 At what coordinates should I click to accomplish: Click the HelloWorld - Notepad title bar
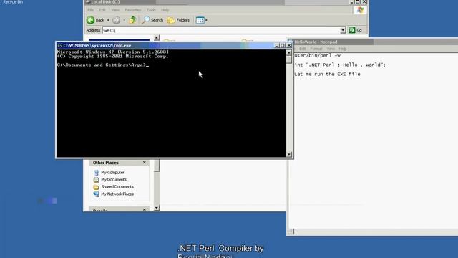point(373,42)
